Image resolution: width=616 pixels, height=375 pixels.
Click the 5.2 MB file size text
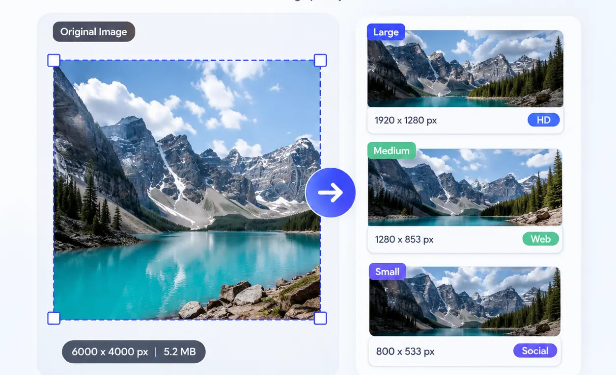click(x=179, y=352)
